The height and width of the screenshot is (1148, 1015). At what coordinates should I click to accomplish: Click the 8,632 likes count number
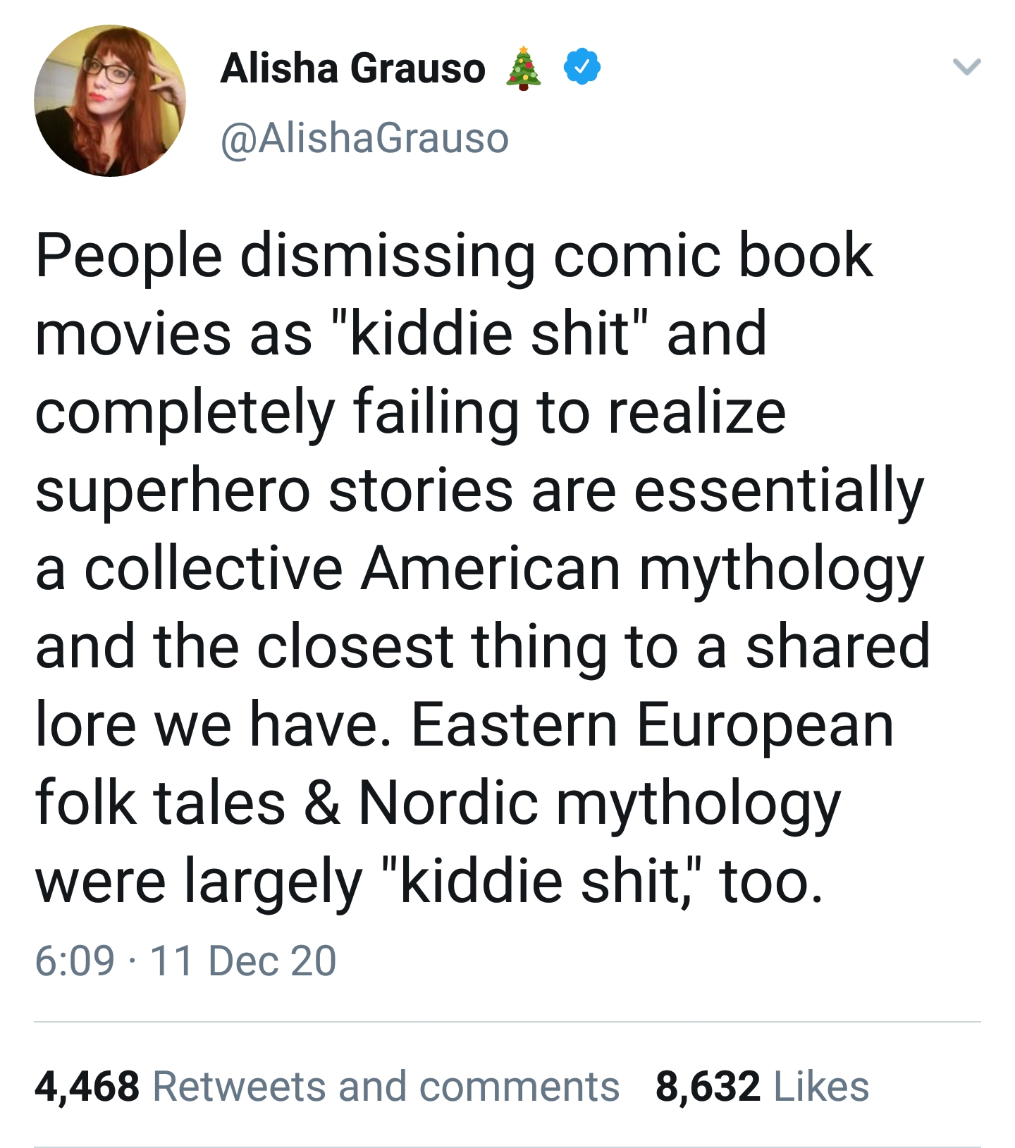click(x=708, y=1086)
